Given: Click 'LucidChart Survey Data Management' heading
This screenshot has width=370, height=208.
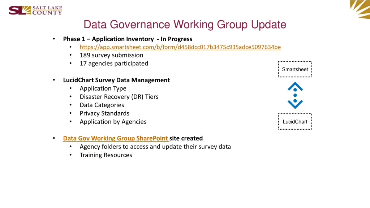Looking at the screenshot, I should [x=116, y=80].
